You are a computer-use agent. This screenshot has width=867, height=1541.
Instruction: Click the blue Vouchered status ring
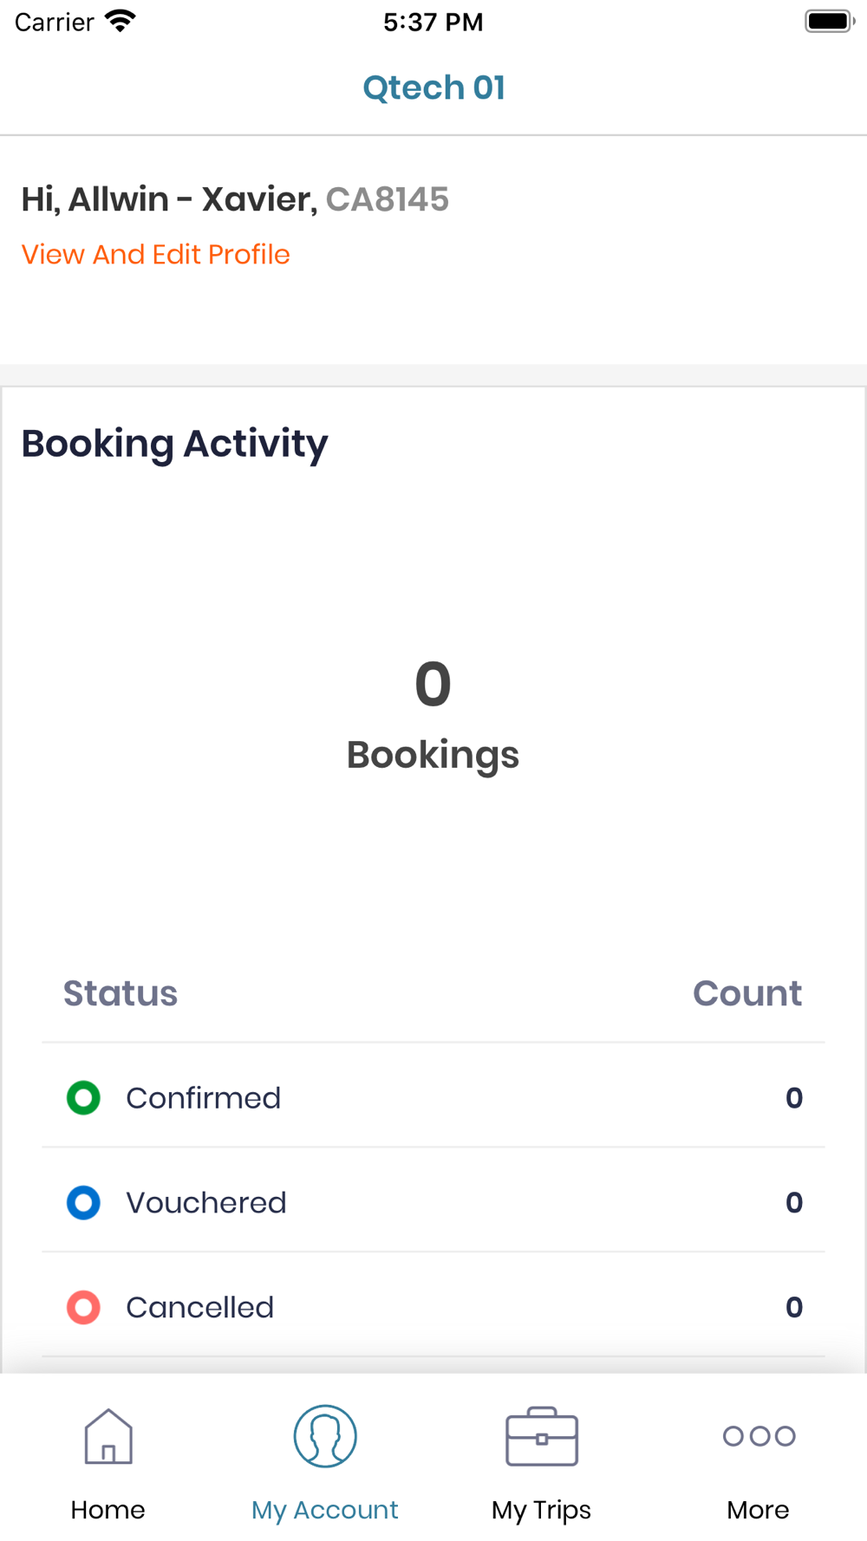click(84, 1203)
